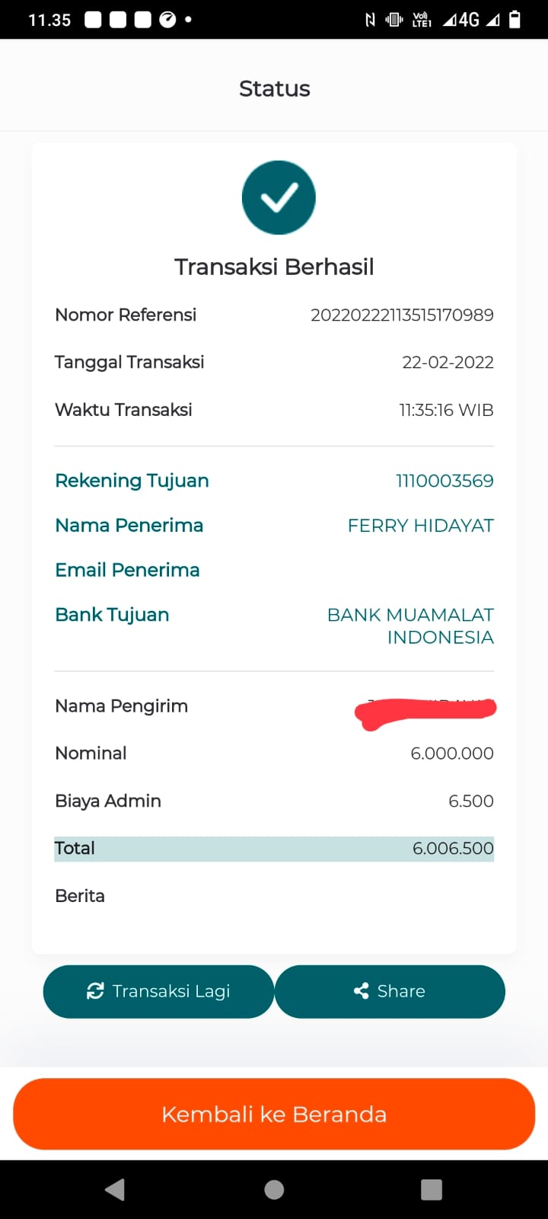Viewport: 548px width, 1219px height.
Task: Tap the success checkmark icon
Action: pyautogui.click(x=279, y=197)
